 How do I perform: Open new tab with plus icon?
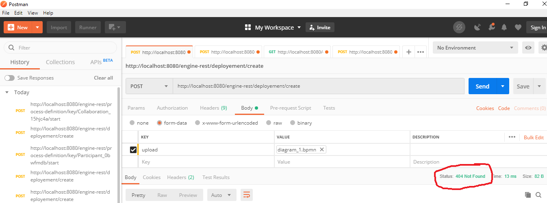click(x=409, y=52)
